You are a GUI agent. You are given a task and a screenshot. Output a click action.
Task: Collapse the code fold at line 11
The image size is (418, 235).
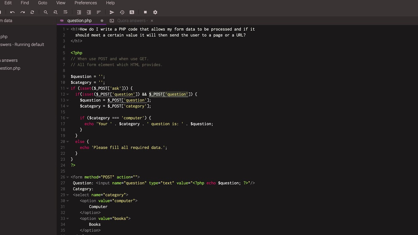pyautogui.click(x=68, y=88)
